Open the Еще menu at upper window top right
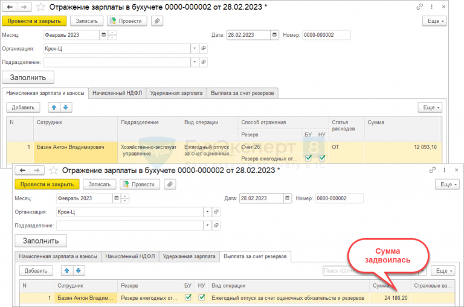 pyautogui.click(x=434, y=21)
